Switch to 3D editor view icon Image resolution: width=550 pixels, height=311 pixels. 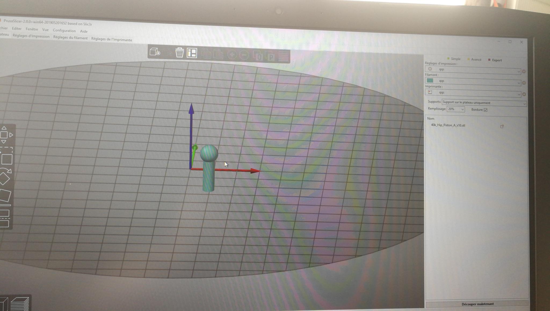click(x=4, y=304)
